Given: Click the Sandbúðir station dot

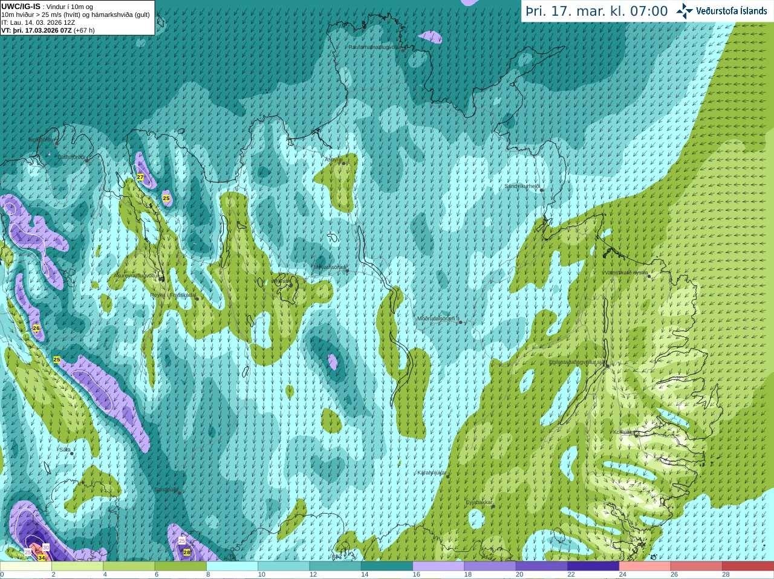Looking at the screenshot, I should coord(180,493).
